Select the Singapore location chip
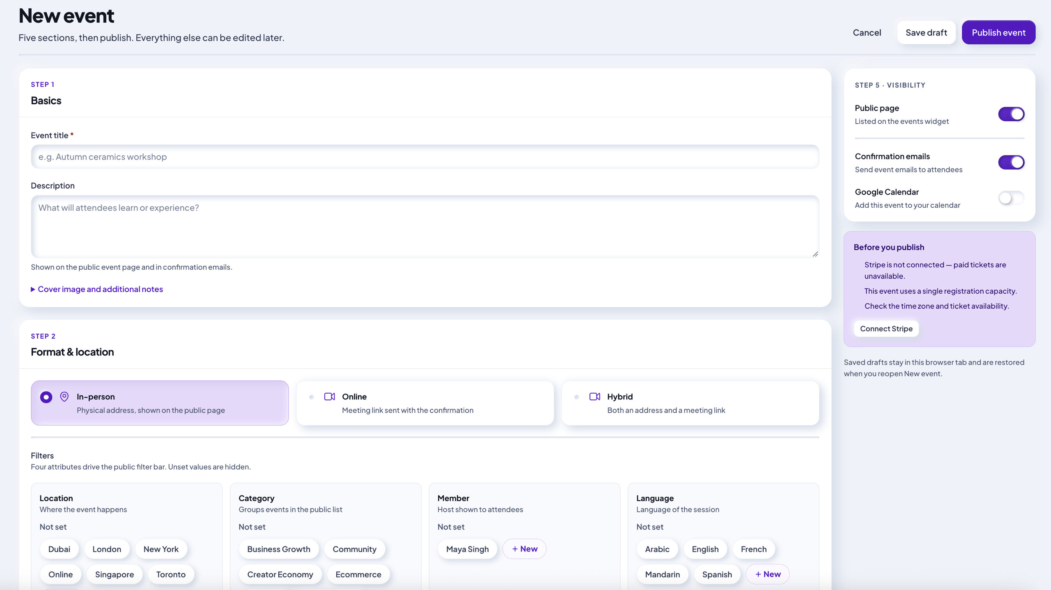1051x590 pixels. click(x=114, y=574)
